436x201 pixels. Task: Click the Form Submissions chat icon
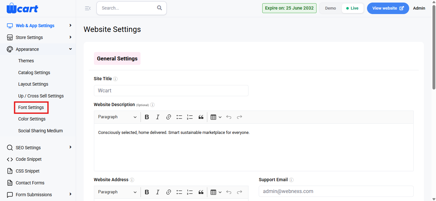(10, 195)
